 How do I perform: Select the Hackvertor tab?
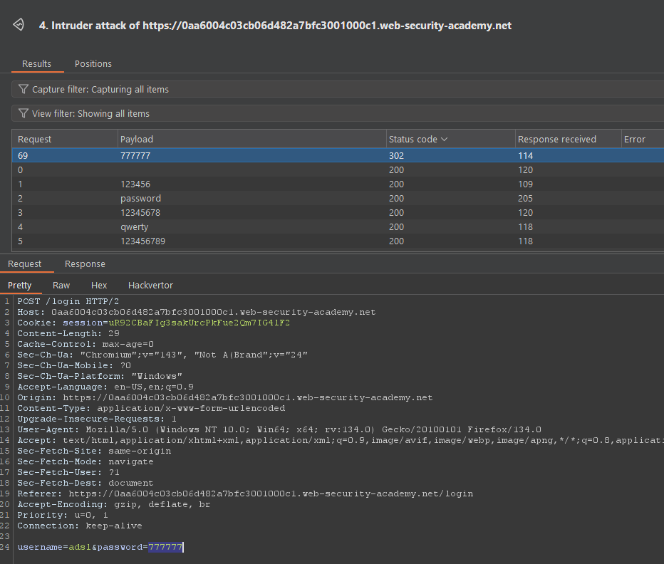[x=150, y=286]
